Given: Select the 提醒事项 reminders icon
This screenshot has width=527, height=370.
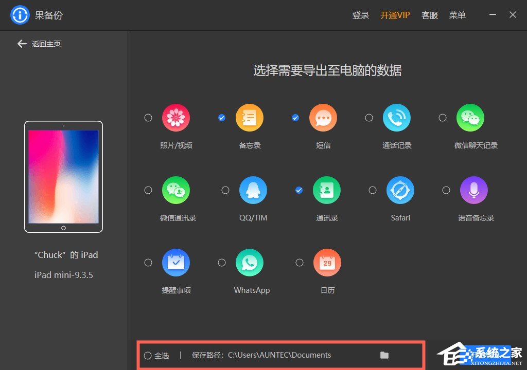Looking at the screenshot, I should (x=176, y=262).
